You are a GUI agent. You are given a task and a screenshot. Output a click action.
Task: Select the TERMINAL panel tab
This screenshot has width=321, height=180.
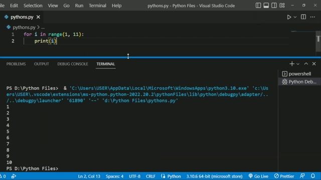pos(106,64)
